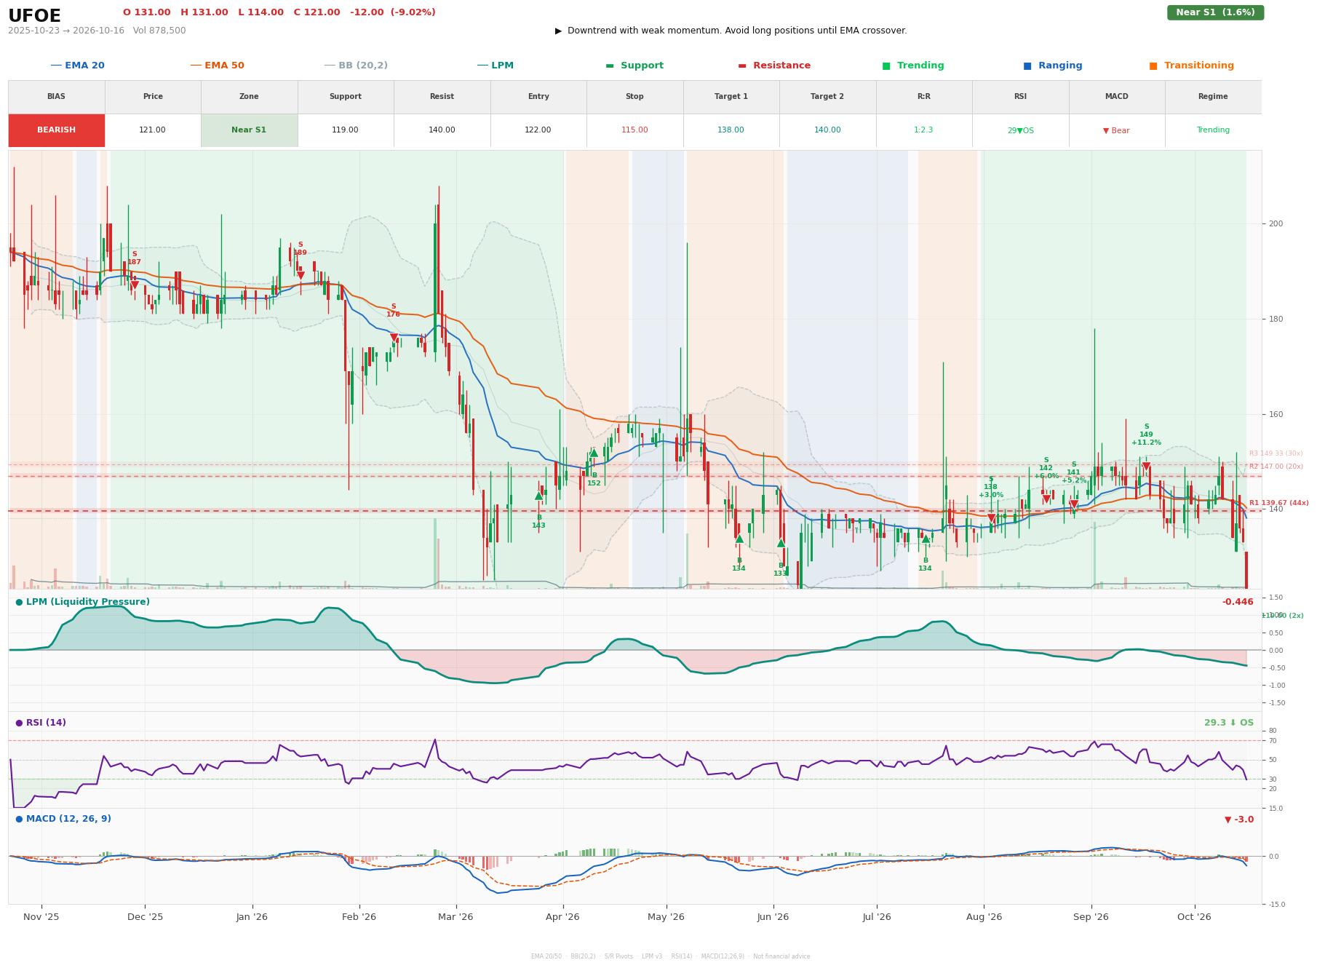Click the BIAS column header
Viewport: 1317px width, 968px height.
pyautogui.click(x=56, y=97)
